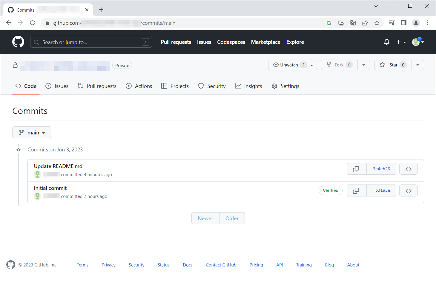Copy the full SHA for 3e4eb28

[x=356, y=169]
